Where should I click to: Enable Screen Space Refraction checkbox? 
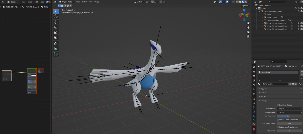pyautogui.click(x=278, y=120)
